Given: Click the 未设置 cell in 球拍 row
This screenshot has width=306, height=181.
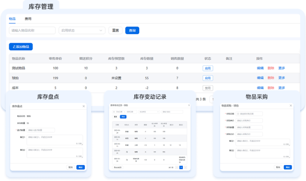Looking at the screenshot, I should [x=117, y=78].
